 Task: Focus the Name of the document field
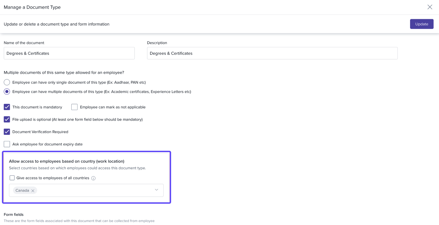pos(69,53)
